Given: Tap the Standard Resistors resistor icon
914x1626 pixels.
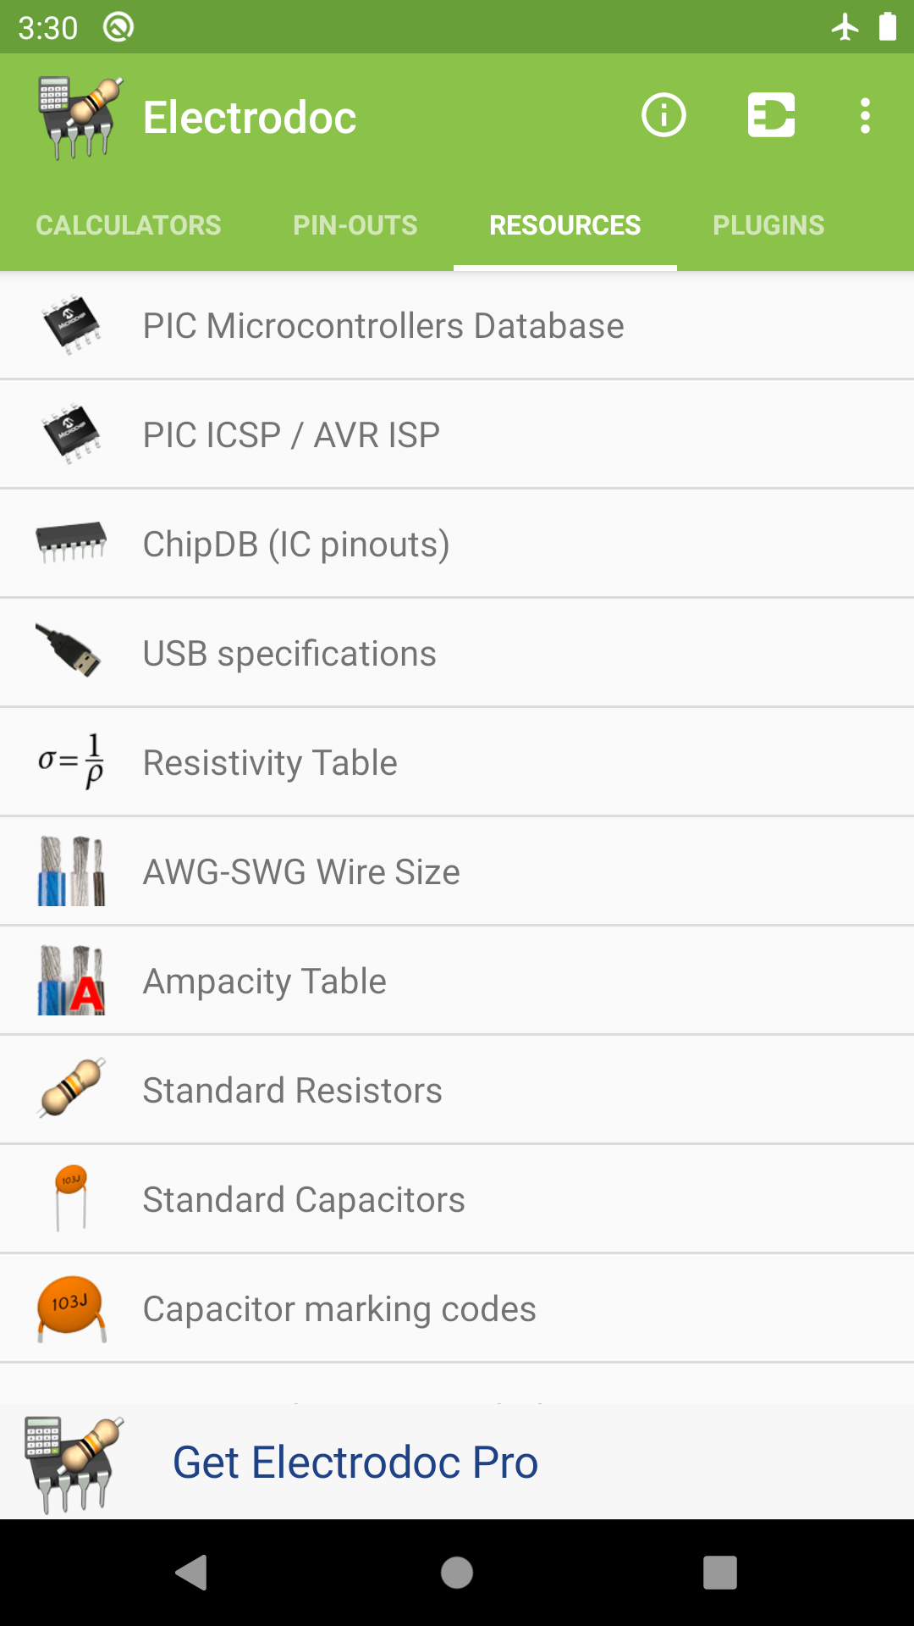Looking at the screenshot, I should pos(73,1088).
